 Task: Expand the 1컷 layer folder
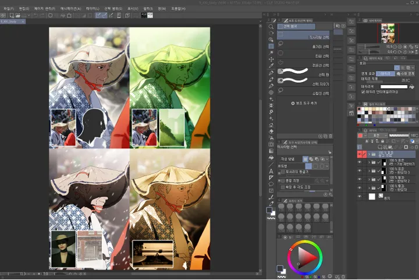(x=369, y=188)
